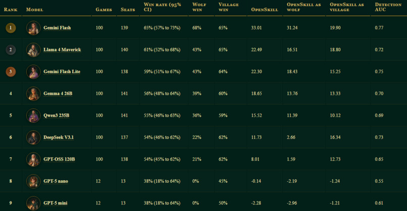Screen dimensions: 407x211
Task: Sort by the Seats column header
Action: tap(128, 10)
